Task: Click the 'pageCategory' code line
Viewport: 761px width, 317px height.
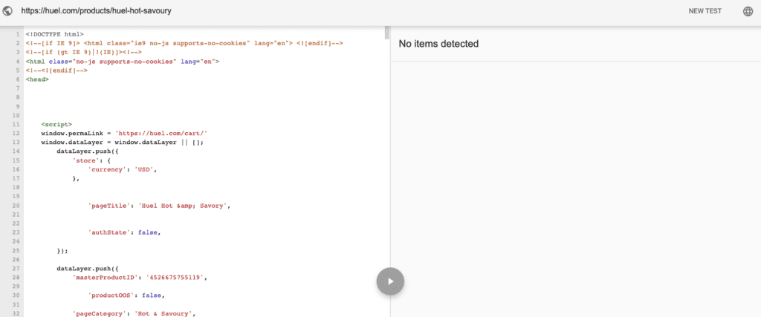Action: coord(134,313)
